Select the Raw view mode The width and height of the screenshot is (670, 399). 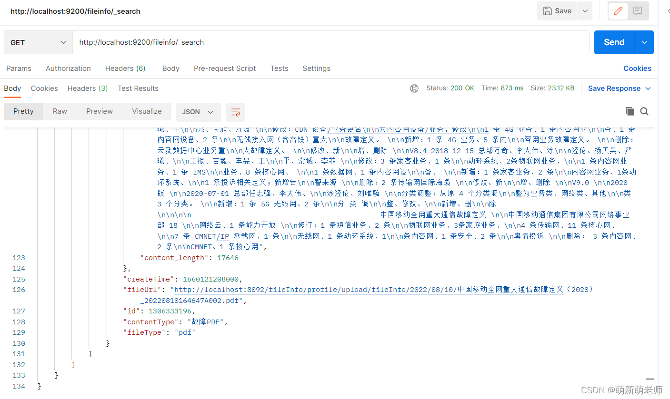click(x=60, y=111)
